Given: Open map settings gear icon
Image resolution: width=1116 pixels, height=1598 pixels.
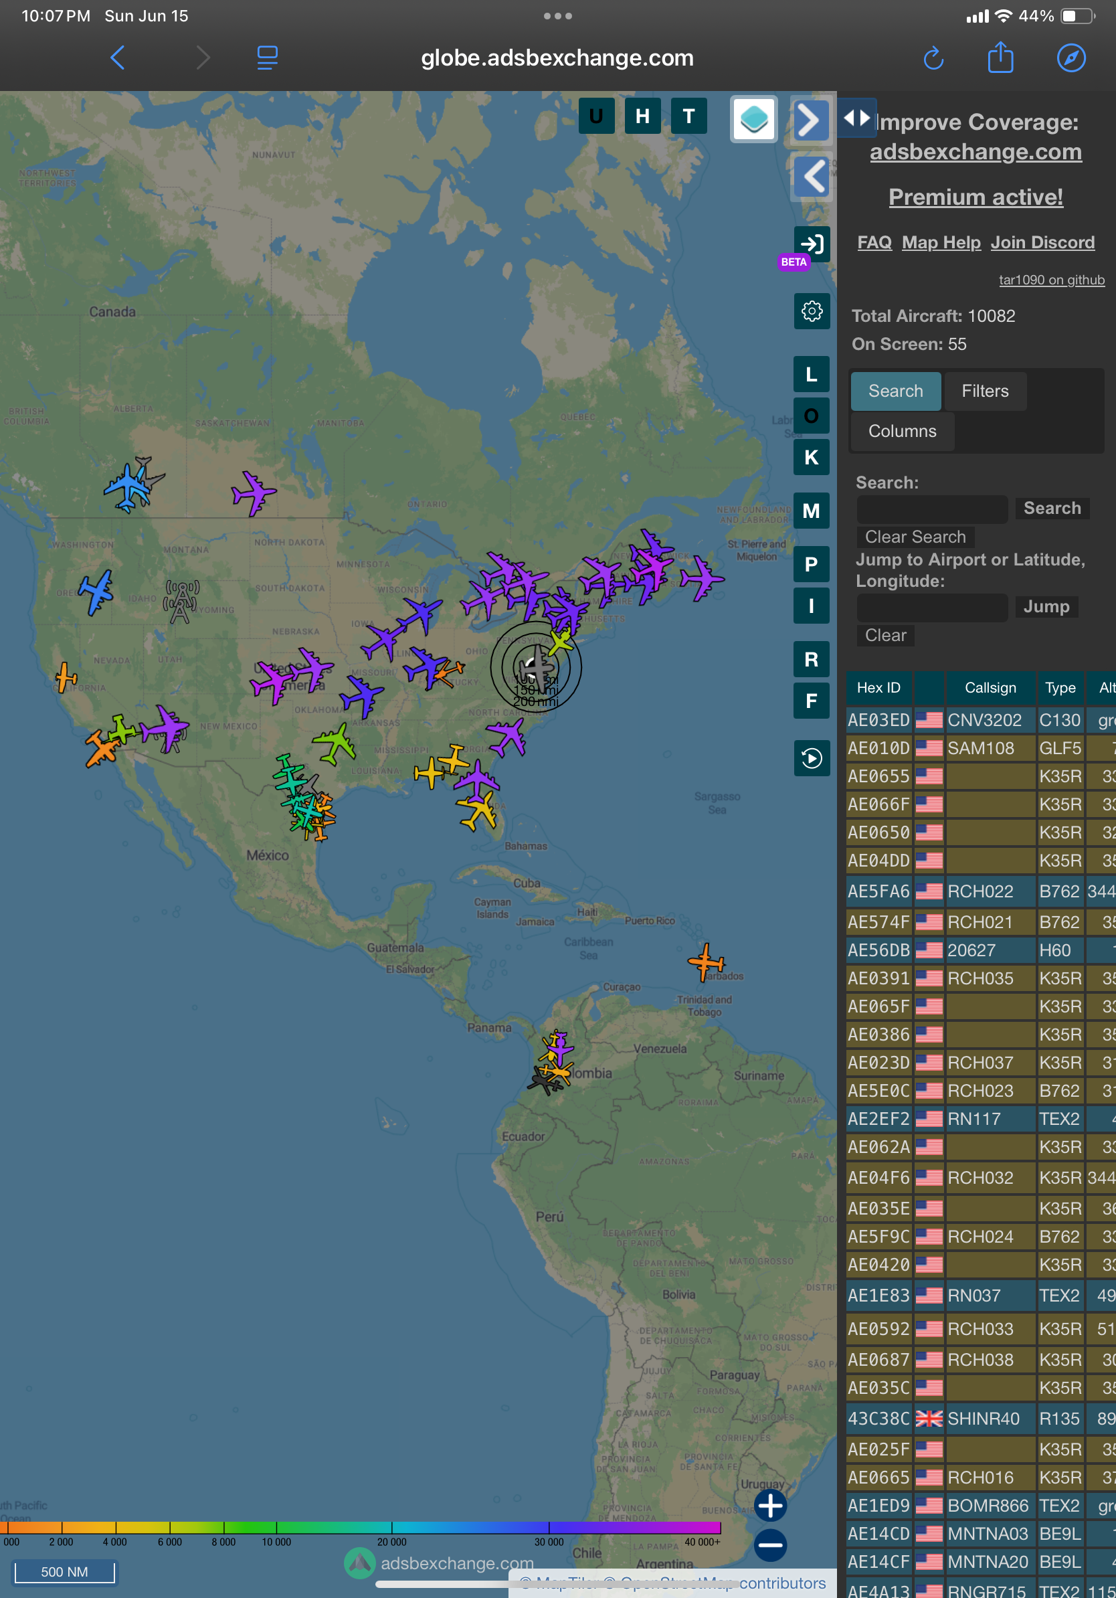Looking at the screenshot, I should coord(812,311).
